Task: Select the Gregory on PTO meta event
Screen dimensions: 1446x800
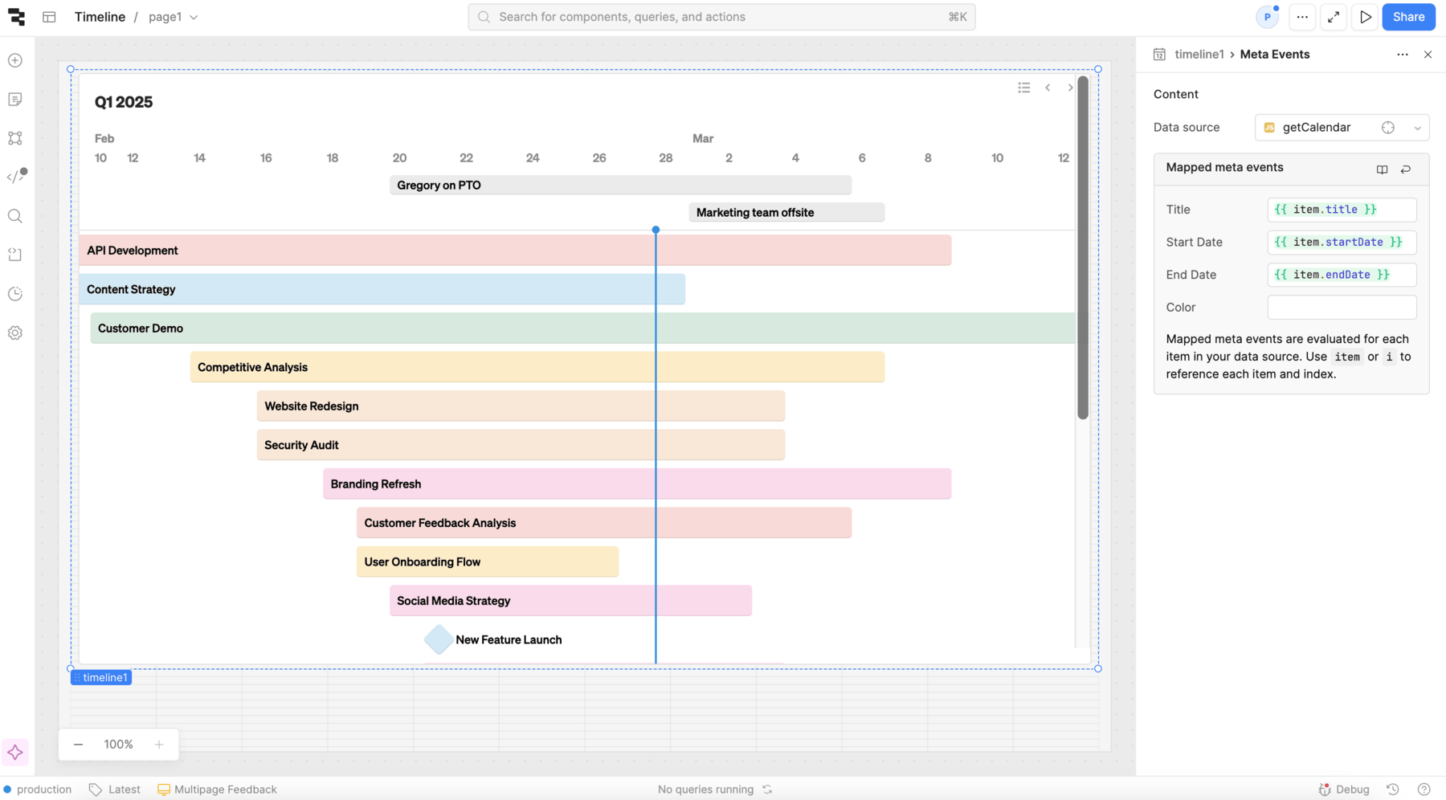Action: pyautogui.click(x=620, y=186)
